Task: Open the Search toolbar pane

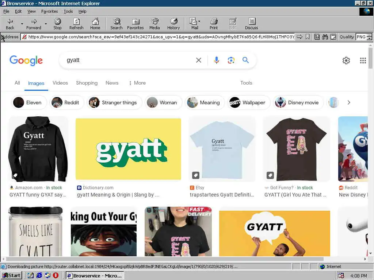Action: pyautogui.click(x=117, y=24)
